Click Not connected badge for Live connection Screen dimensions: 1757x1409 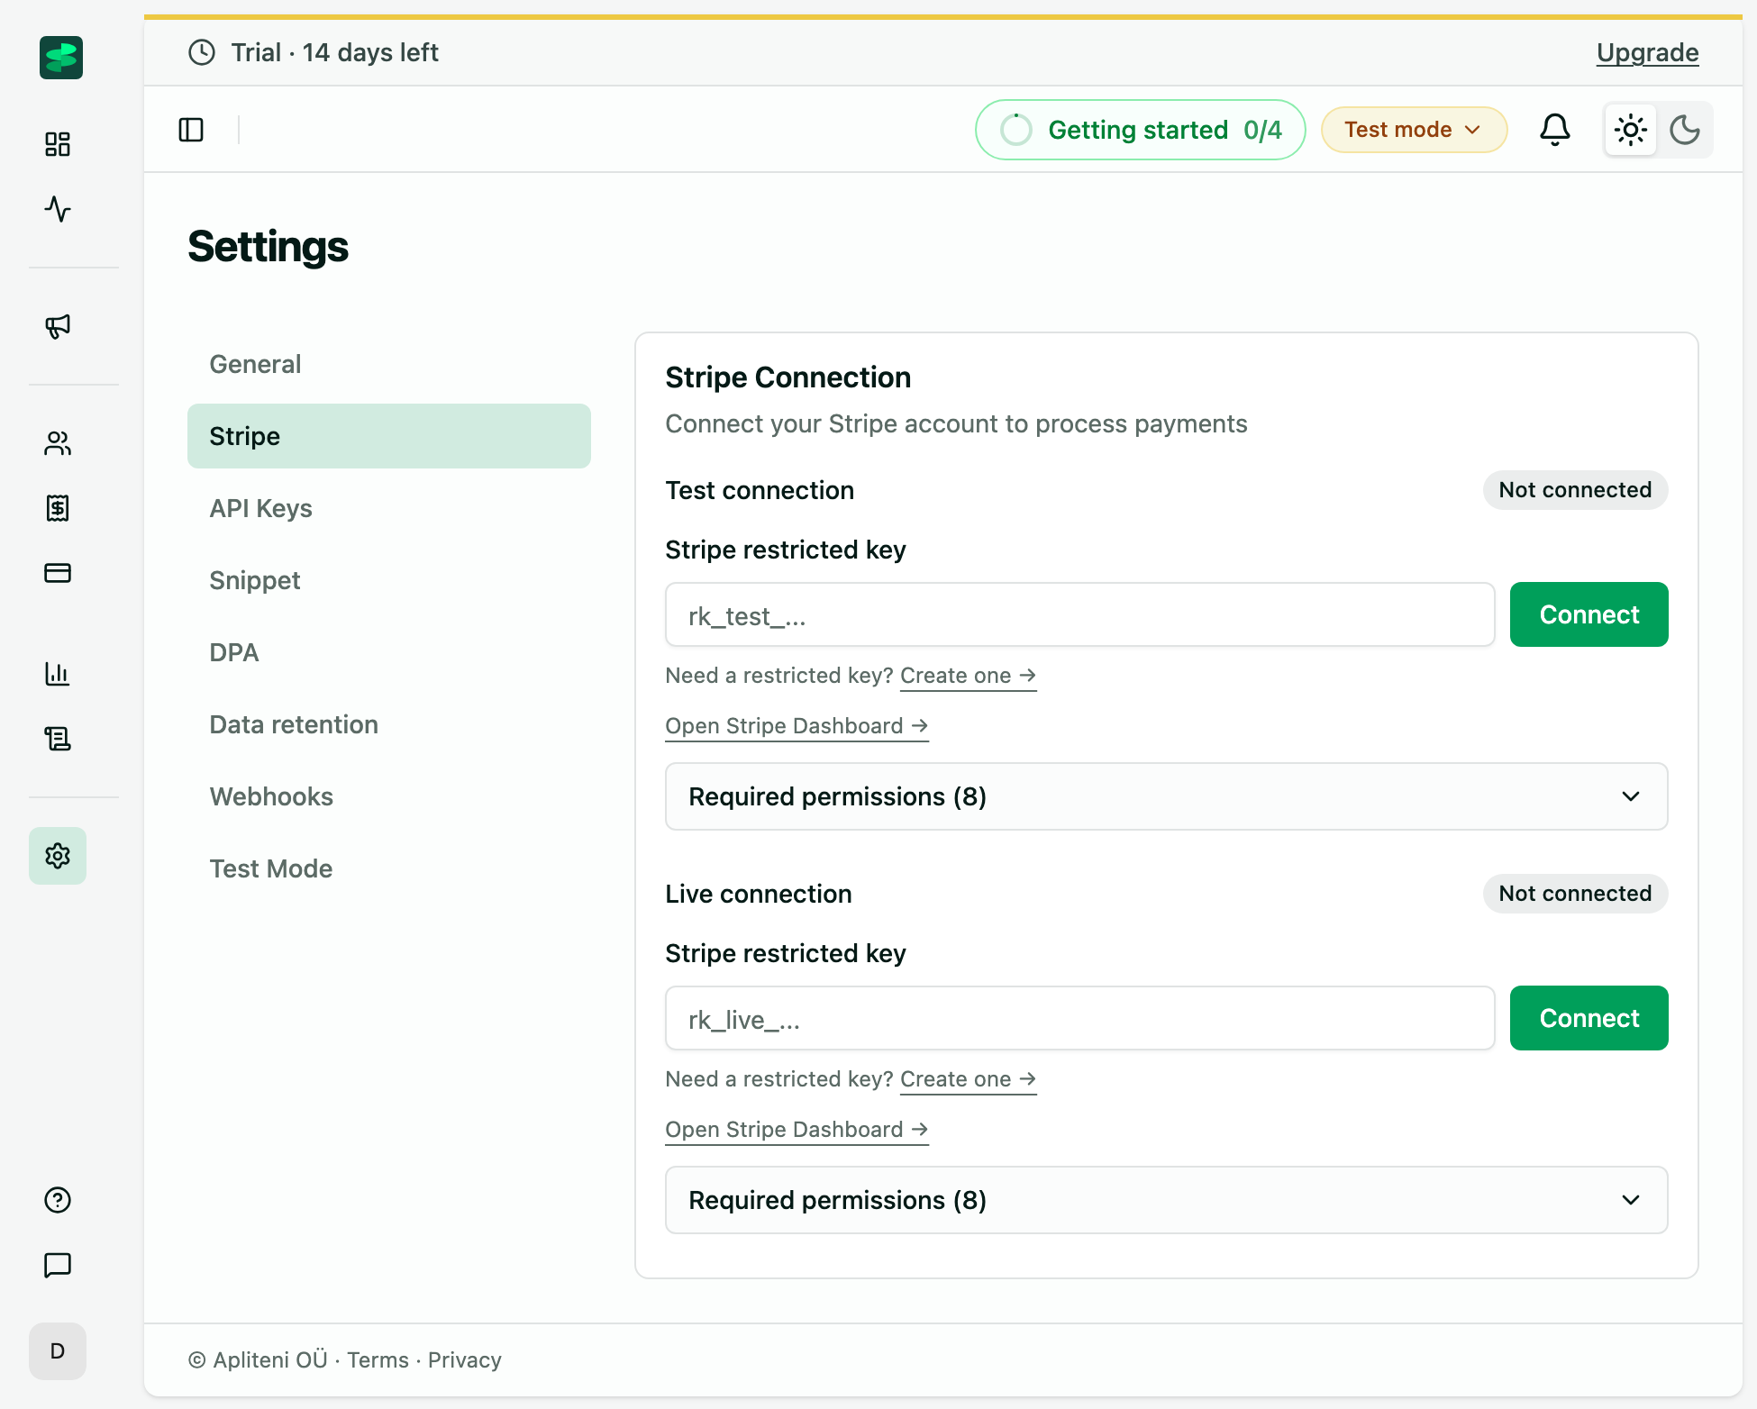(x=1575, y=894)
